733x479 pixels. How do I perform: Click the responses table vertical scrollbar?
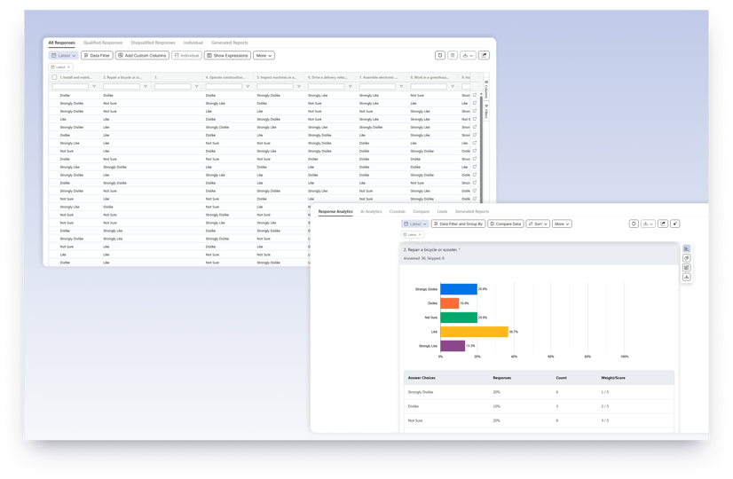[481, 150]
